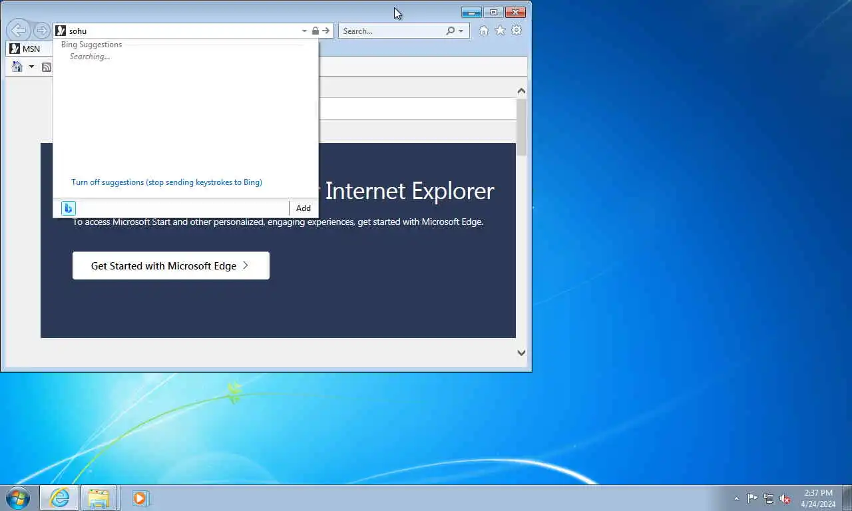This screenshot has width=852, height=511.
Task: Close the Internet Explorer window
Action: 515,12
